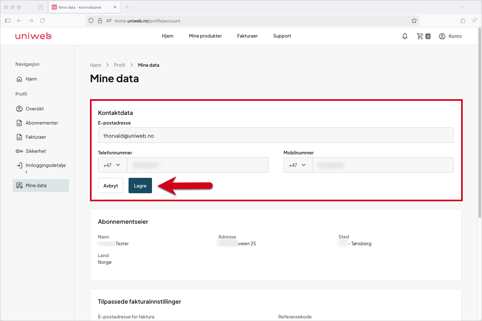Image resolution: width=482 pixels, height=321 pixels.
Task: Reload the page
Action: (x=42, y=21)
